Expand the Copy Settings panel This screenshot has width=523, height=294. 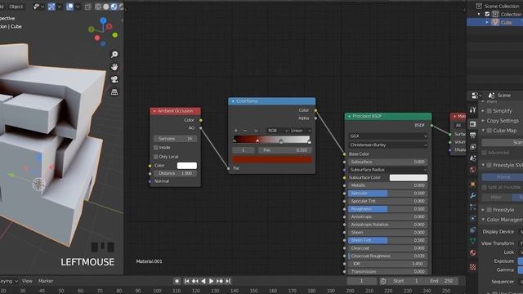point(483,121)
